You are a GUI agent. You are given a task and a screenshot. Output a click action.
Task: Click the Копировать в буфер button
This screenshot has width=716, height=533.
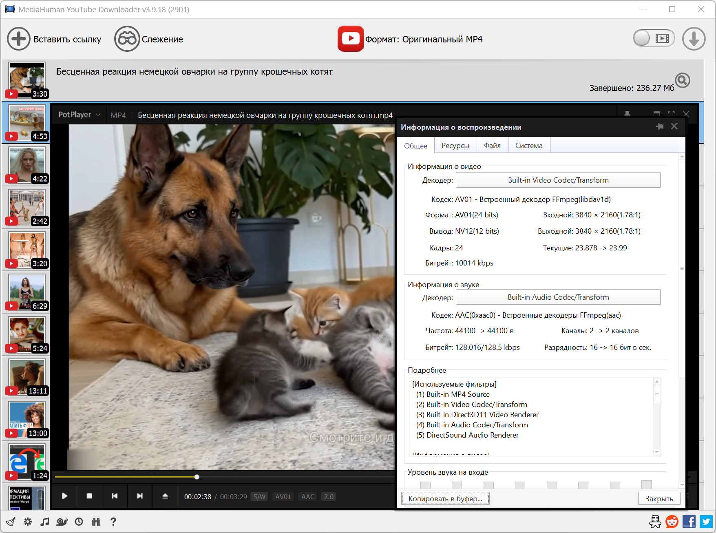pyautogui.click(x=445, y=498)
